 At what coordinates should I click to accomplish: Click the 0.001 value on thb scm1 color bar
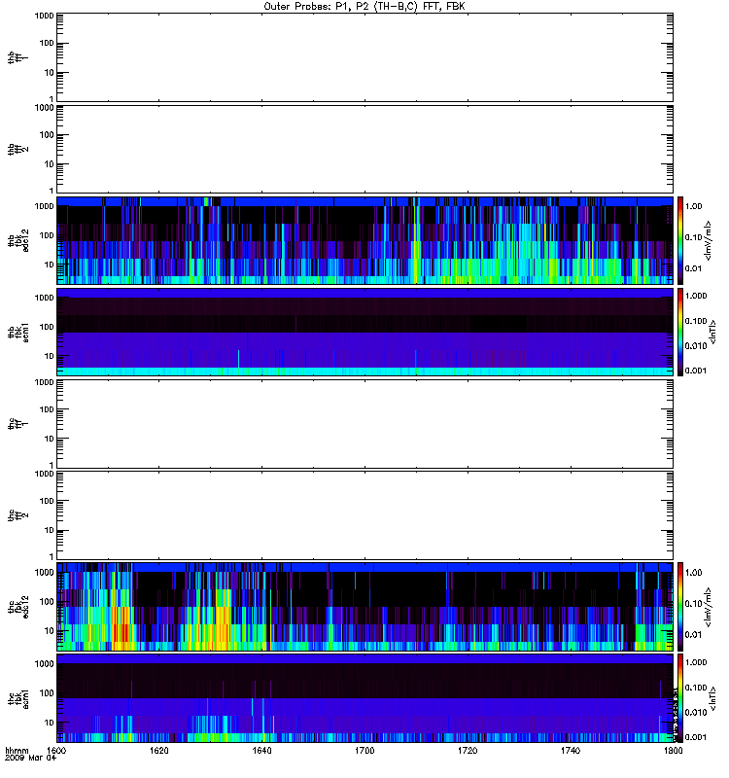tap(696, 371)
